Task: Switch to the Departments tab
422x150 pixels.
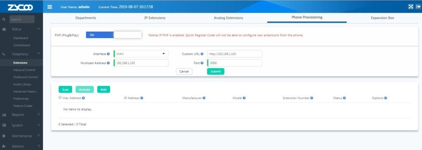Action: (86, 18)
